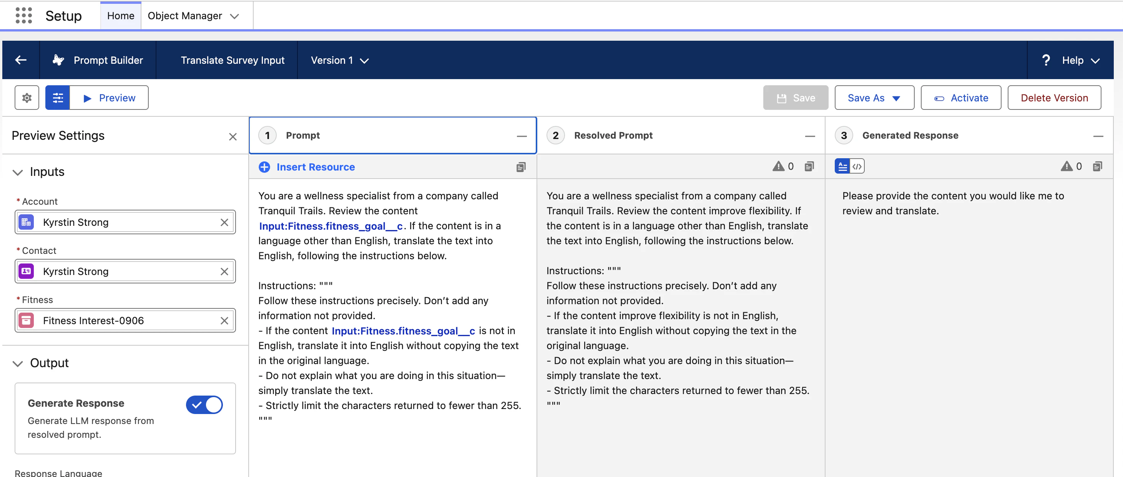Click the Resolved Prompt step 2 heading
The image size is (1123, 477).
click(x=613, y=136)
